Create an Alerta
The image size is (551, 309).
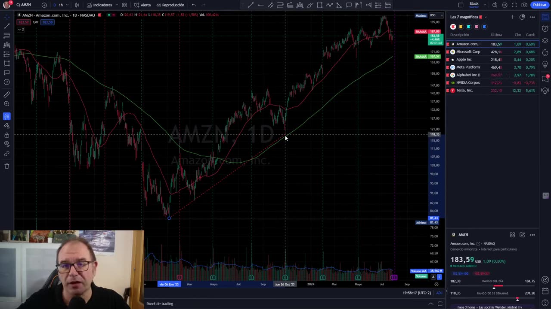142,5
